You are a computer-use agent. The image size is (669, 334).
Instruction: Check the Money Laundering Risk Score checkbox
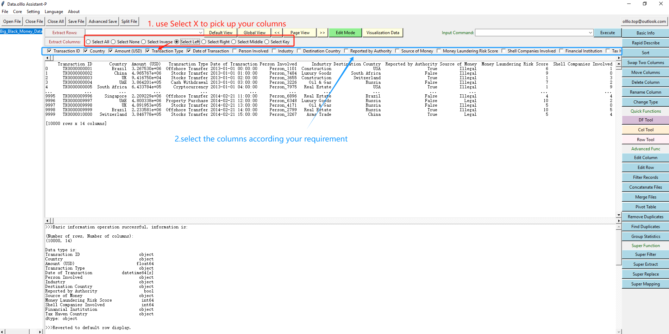coord(439,51)
